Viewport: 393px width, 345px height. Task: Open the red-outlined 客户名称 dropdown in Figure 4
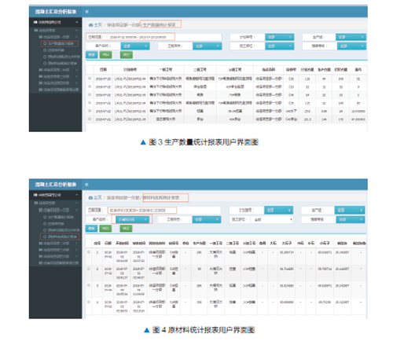pos(132,219)
